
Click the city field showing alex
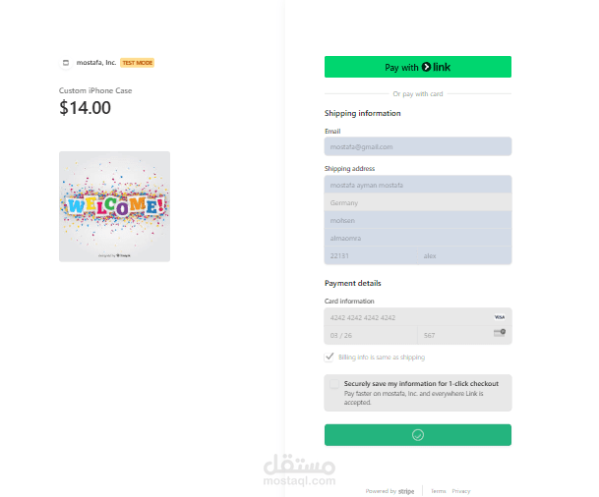tap(464, 256)
